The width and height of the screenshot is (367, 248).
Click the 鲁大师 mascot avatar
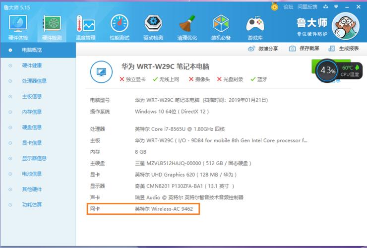(346, 26)
